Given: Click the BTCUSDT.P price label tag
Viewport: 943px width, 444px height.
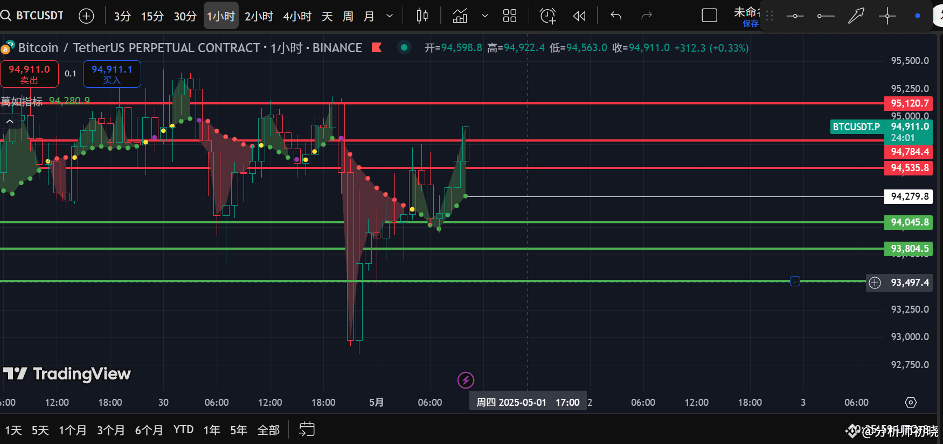Looking at the screenshot, I should 856,127.
